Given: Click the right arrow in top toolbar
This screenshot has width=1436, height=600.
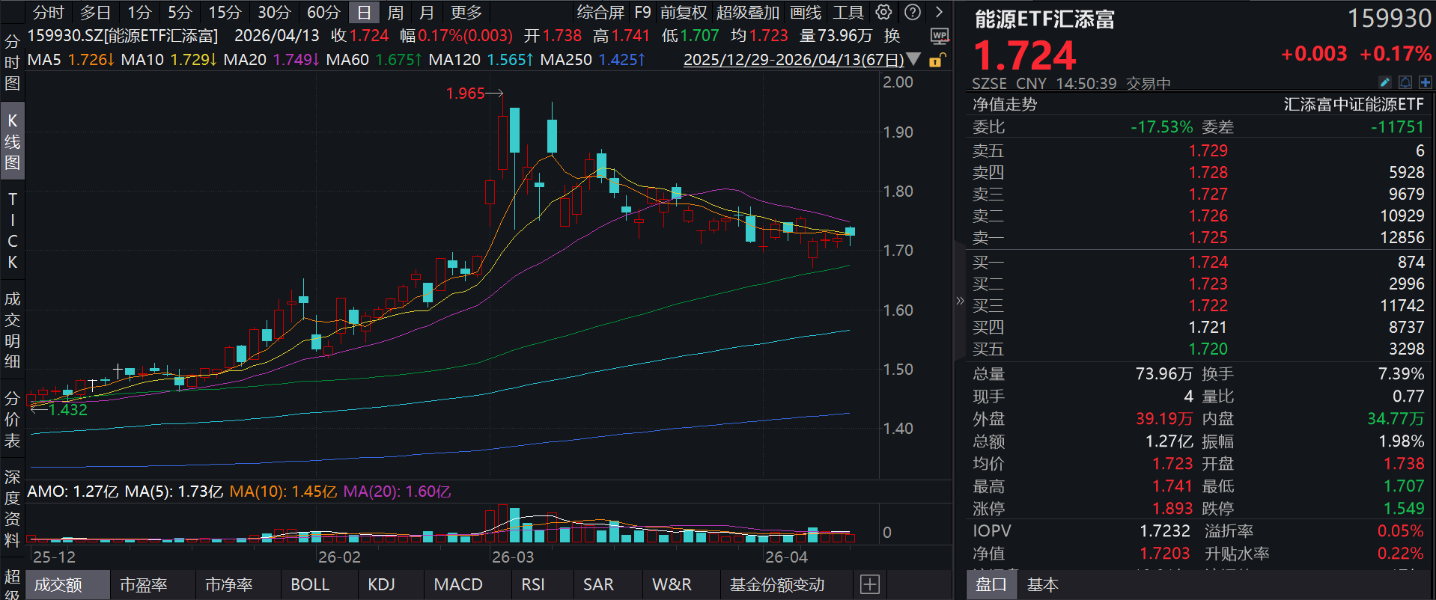Looking at the screenshot, I should point(939,12).
